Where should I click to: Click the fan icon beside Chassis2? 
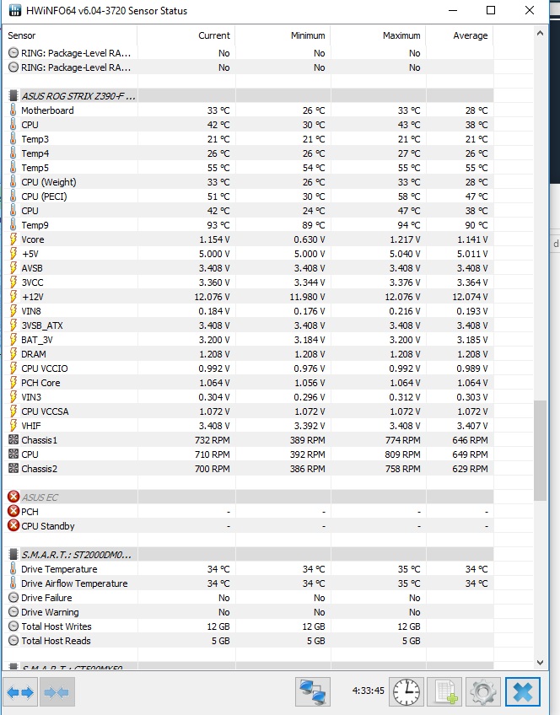[13, 468]
